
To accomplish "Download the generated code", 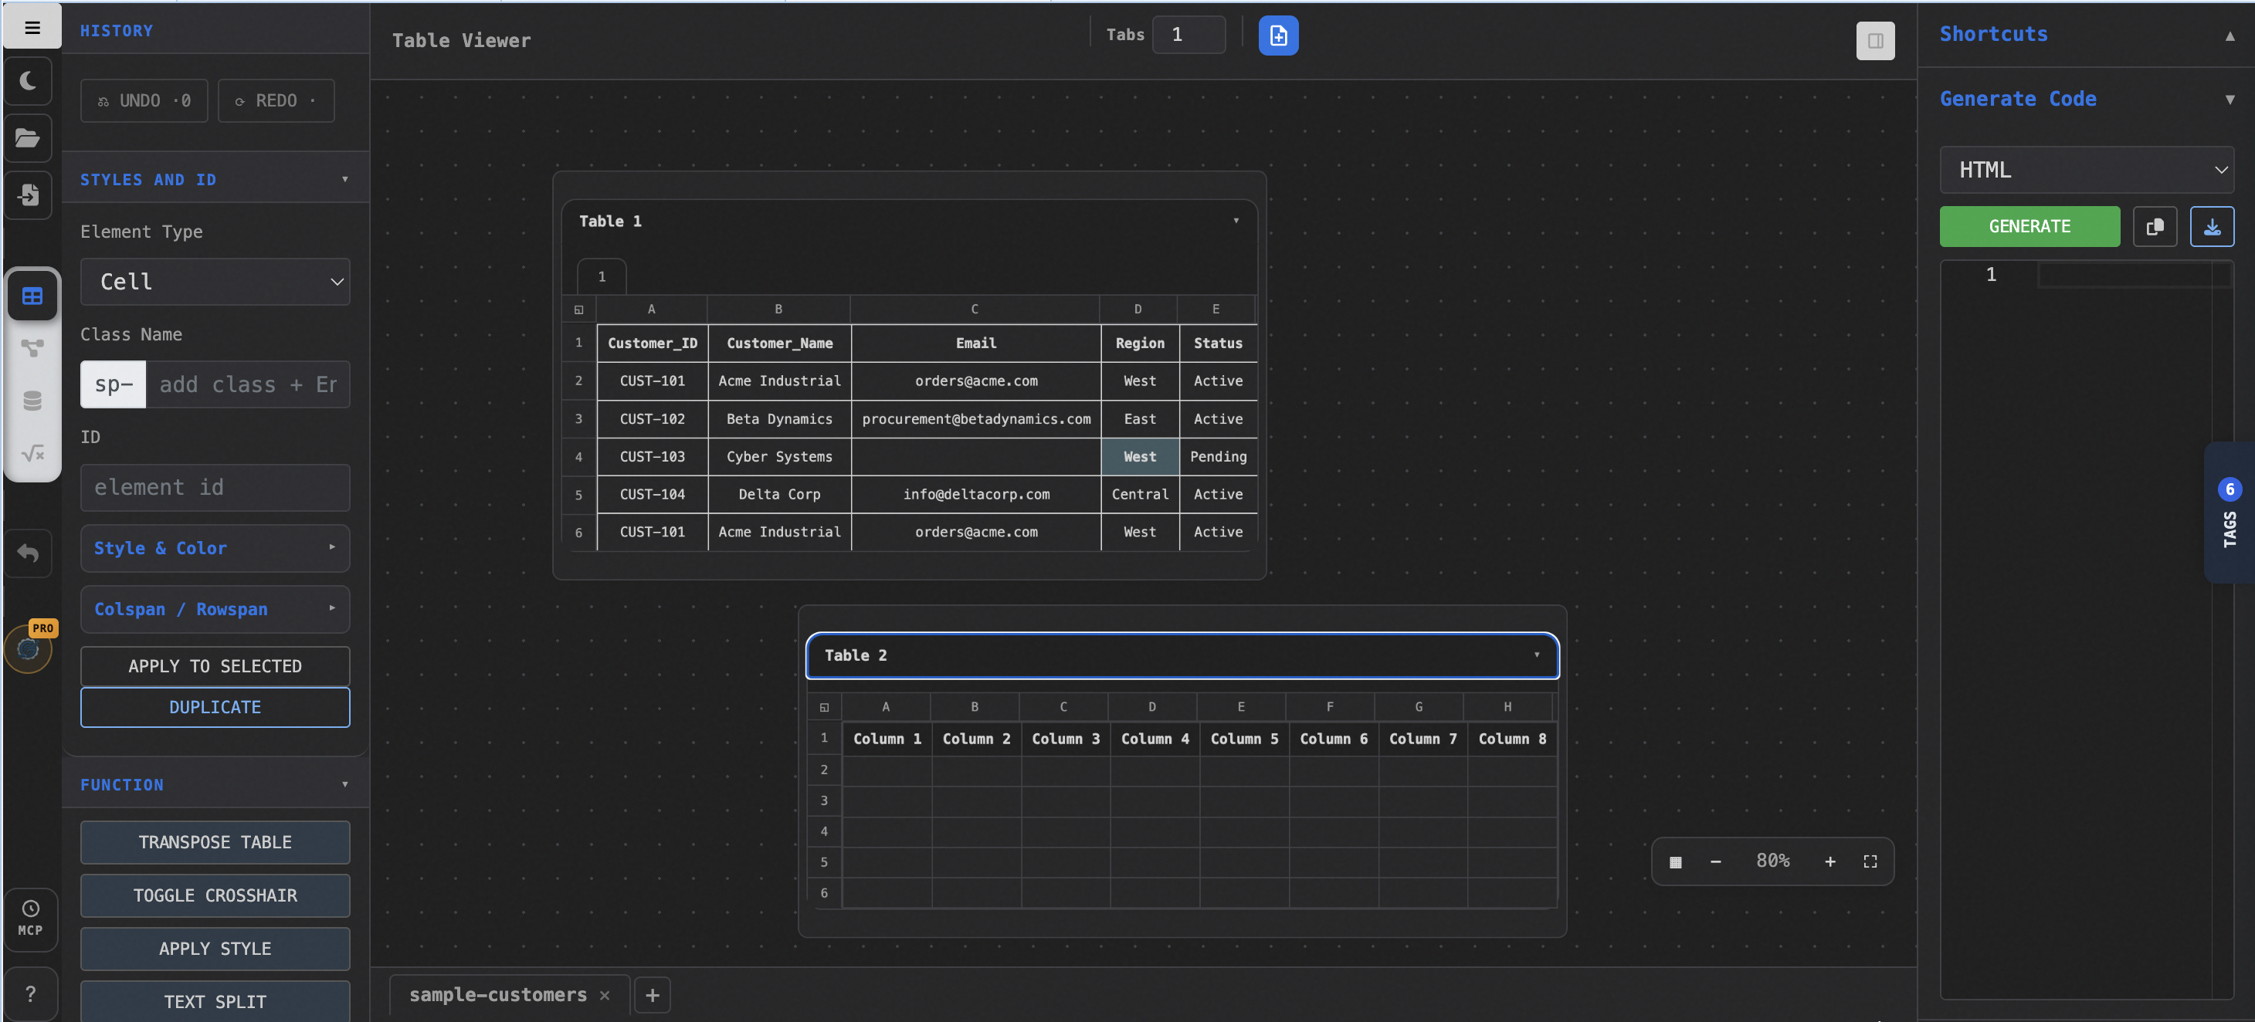I will (2211, 227).
